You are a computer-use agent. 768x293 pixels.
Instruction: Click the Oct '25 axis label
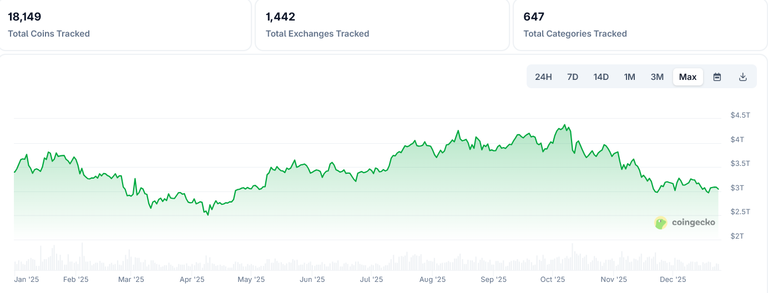pos(553,279)
